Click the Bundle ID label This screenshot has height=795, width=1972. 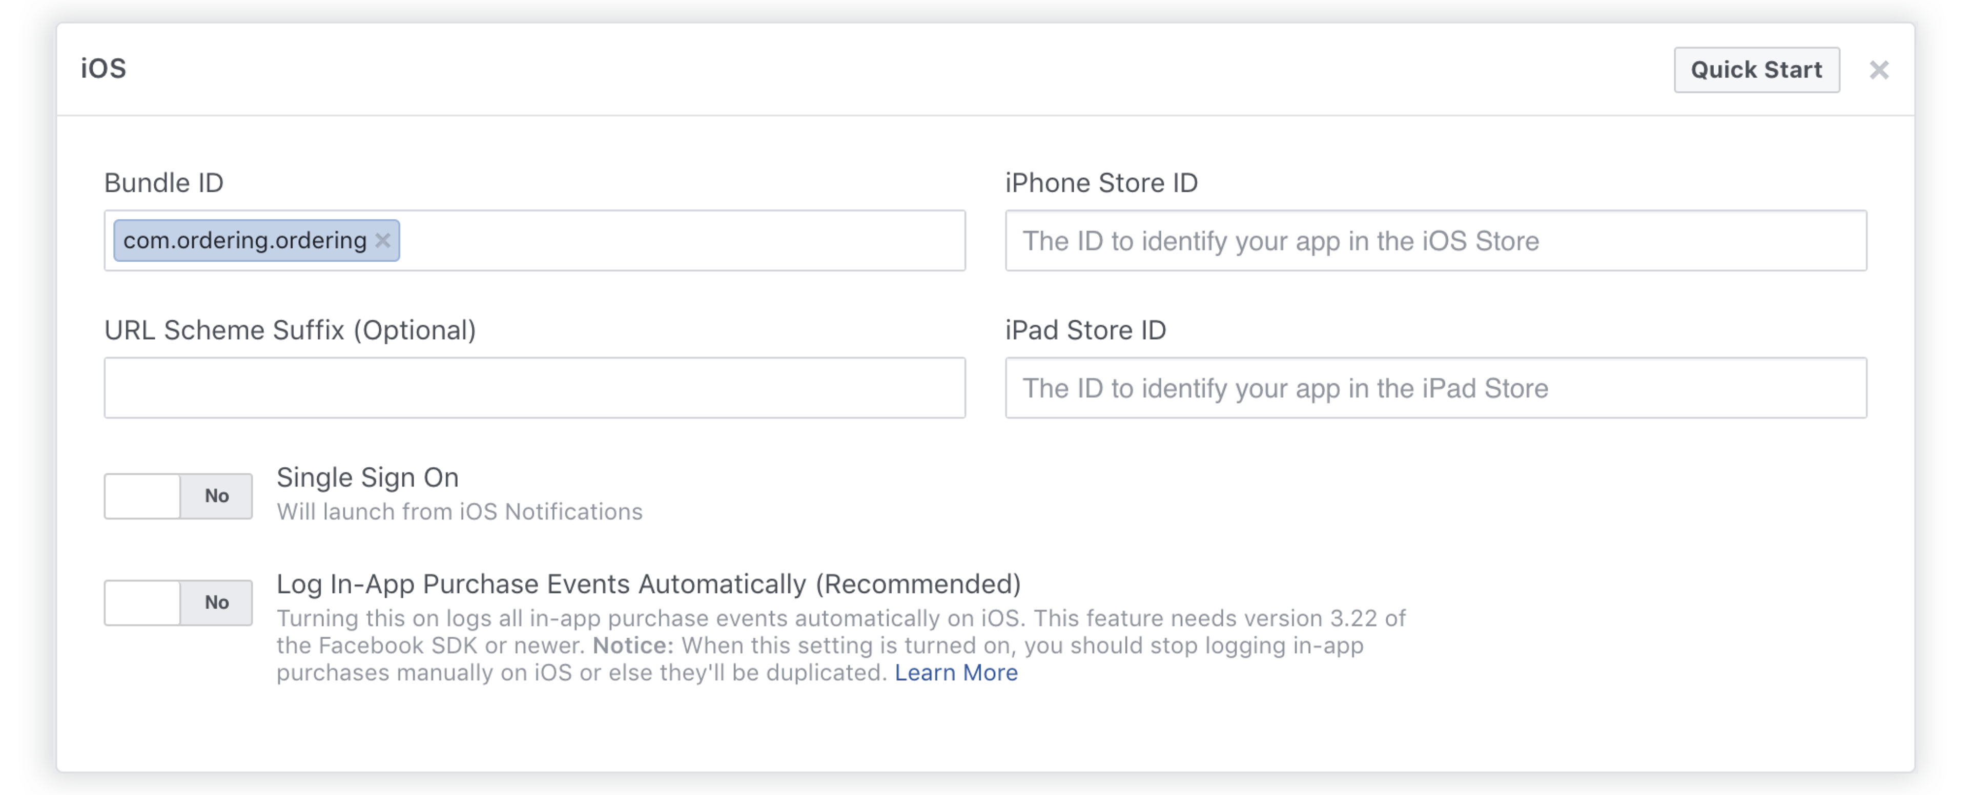164,183
